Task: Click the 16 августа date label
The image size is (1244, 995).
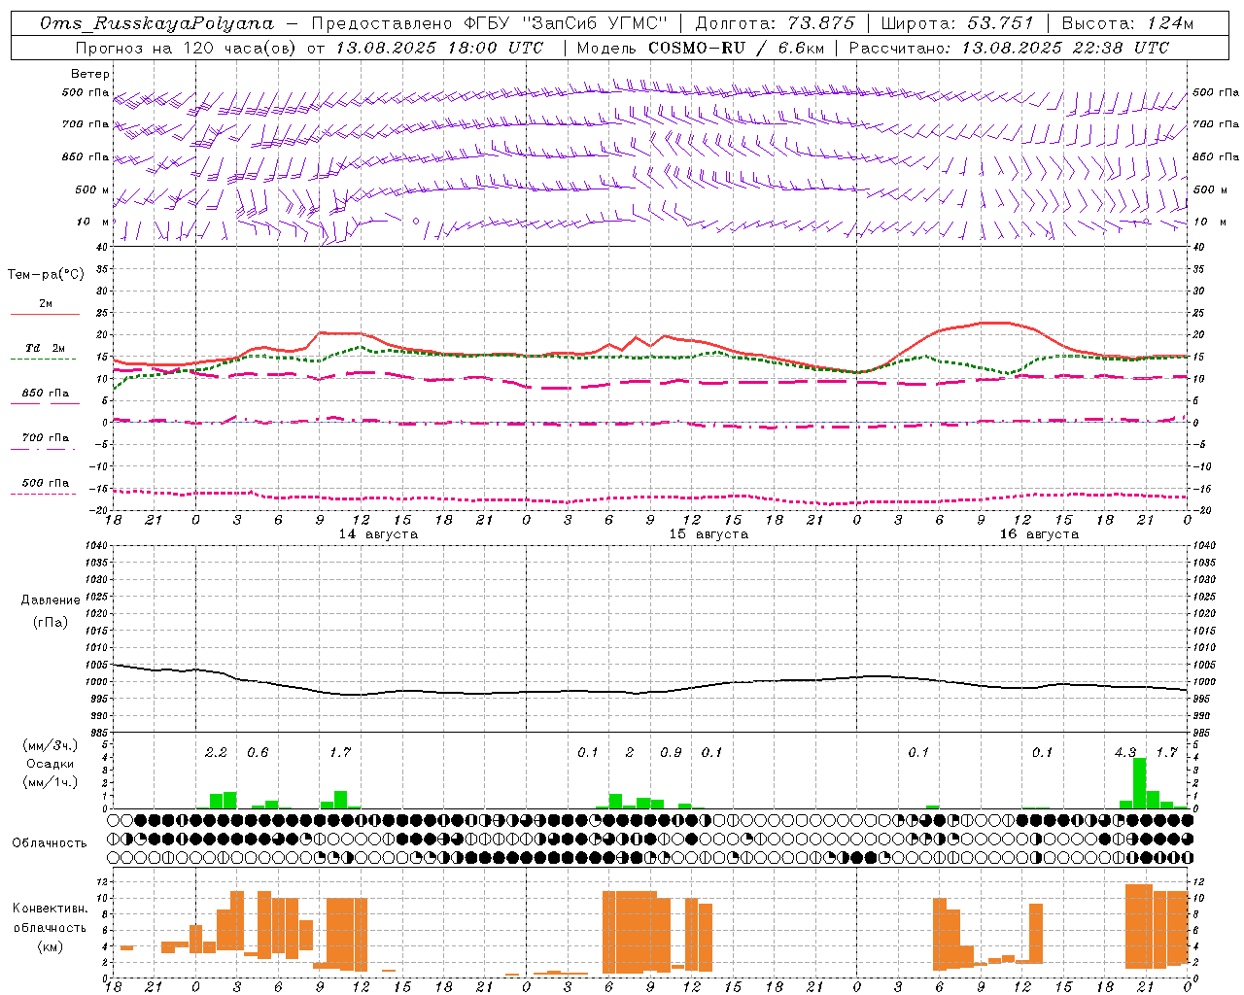Action: [1039, 534]
